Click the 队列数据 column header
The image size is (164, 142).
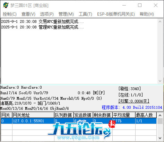point(64,115)
